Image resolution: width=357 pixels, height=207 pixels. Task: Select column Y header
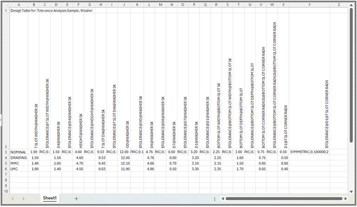pyautogui.click(x=309, y=5)
